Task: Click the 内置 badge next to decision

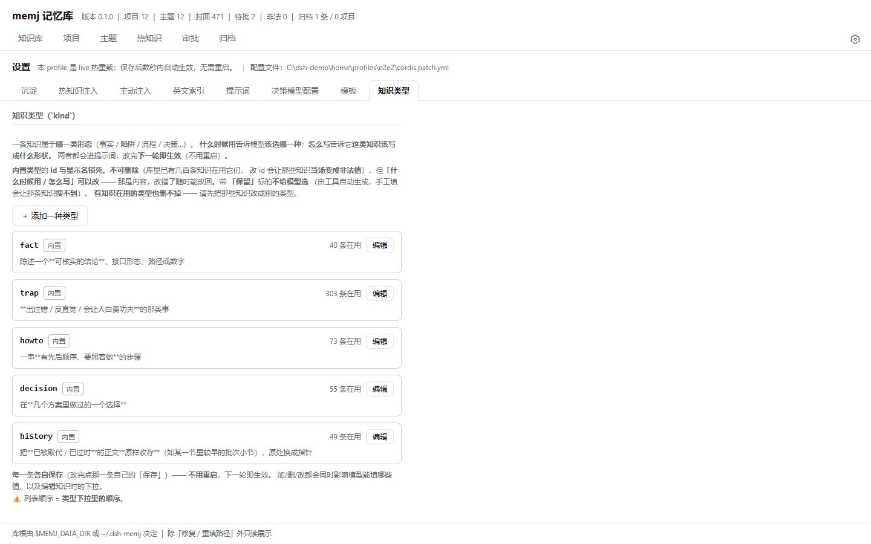Action: pyautogui.click(x=73, y=389)
